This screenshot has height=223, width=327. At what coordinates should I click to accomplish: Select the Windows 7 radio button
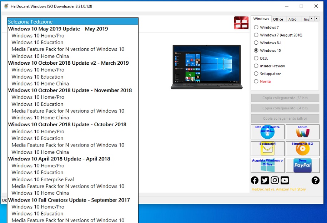pos(266,28)
